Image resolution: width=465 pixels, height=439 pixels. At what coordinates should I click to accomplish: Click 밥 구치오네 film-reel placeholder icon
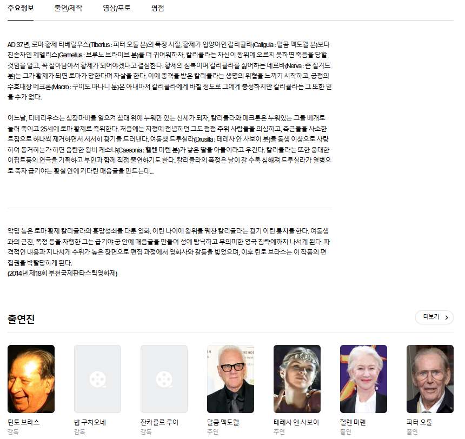tap(97, 379)
